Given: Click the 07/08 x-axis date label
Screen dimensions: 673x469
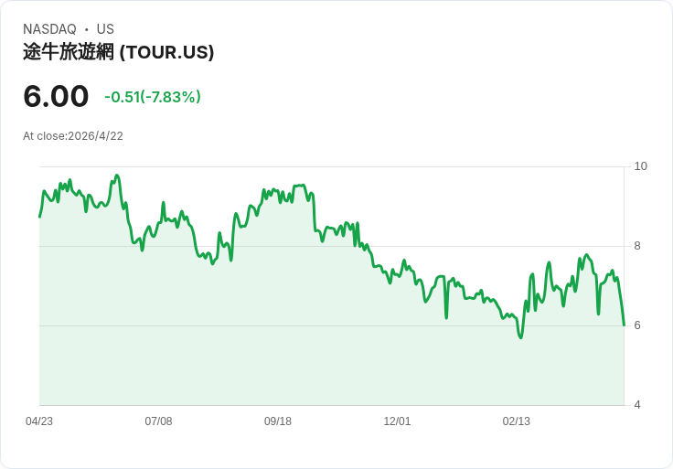Looking at the screenshot, I should [x=158, y=421].
